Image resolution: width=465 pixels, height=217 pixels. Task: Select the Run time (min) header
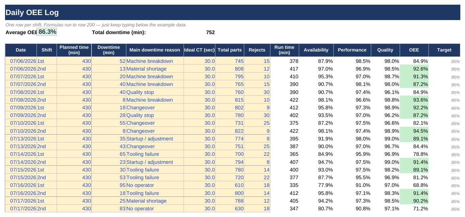pos(284,50)
